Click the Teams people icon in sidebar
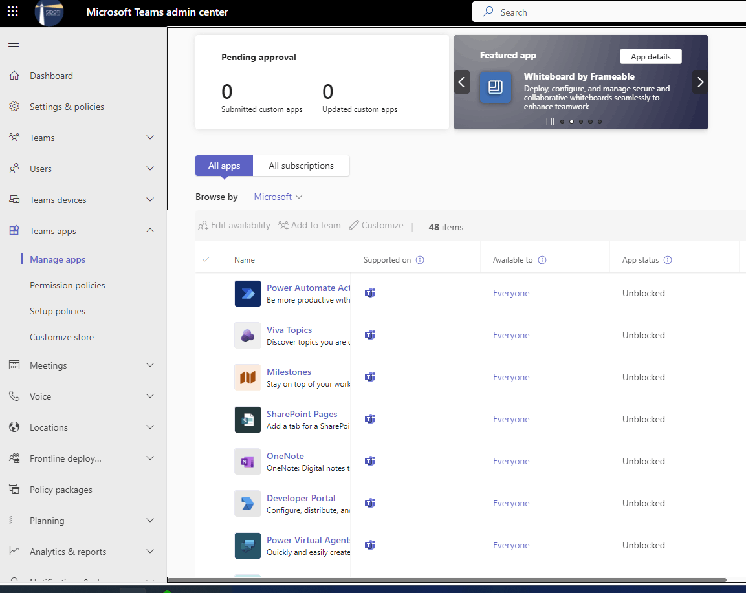Image resolution: width=746 pixels, height=593 pixels. click(x=14, y=138)
